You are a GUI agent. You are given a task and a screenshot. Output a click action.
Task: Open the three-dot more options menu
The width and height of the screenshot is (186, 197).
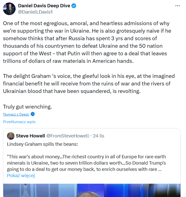[177, 6]
